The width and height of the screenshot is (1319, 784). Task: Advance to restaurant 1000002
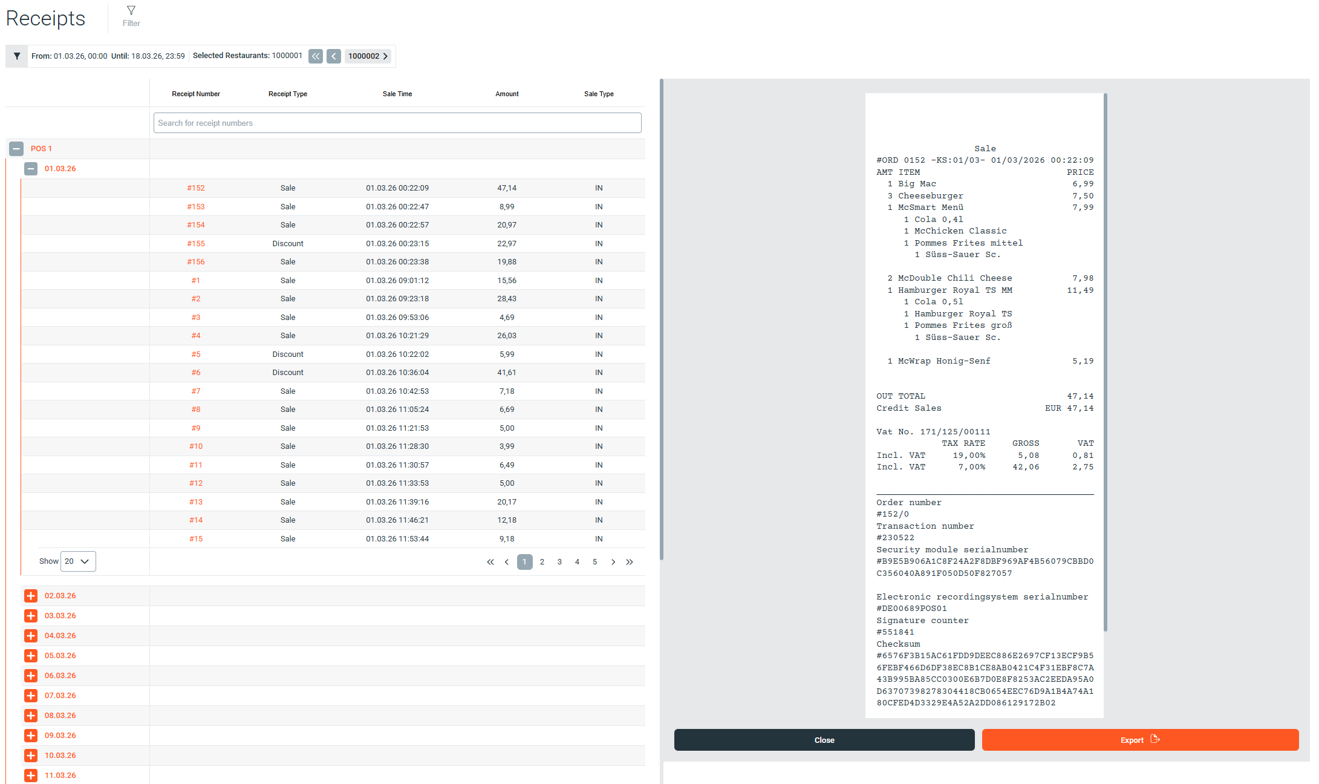pyautogui.click(x=368, y=56)
